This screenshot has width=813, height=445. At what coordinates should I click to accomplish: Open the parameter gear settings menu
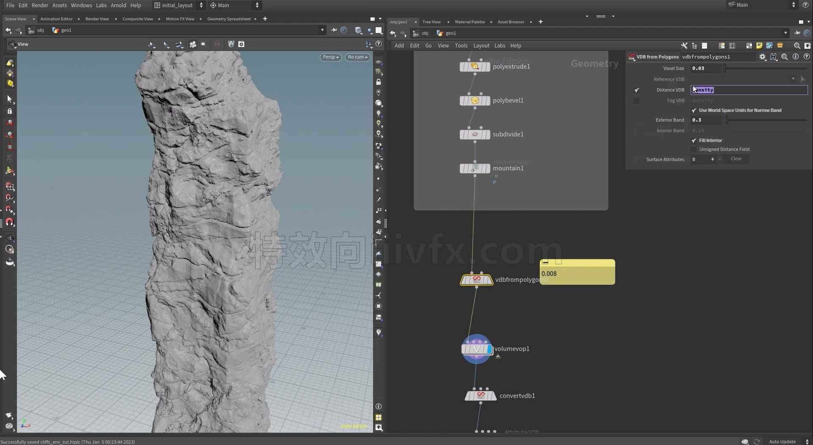point(763,57)
